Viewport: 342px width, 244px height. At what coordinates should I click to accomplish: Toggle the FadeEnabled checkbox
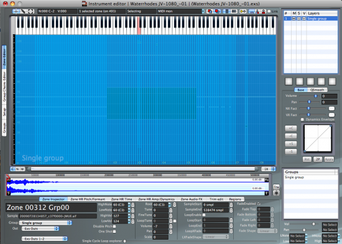pyautogui.click(x=259, y=204)
